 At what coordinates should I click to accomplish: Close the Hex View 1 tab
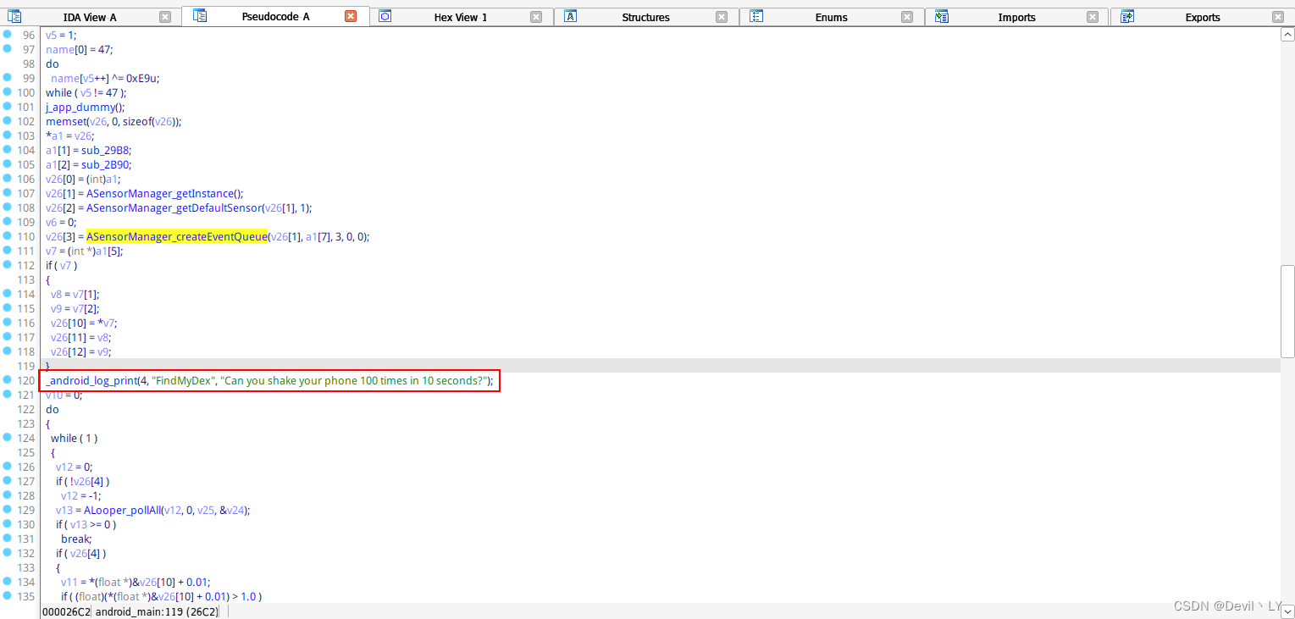(536, 17)
